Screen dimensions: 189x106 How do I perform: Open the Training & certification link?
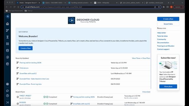point(166,46)
